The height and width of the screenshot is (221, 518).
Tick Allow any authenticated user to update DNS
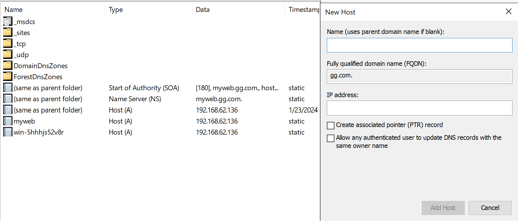point(331,138)
